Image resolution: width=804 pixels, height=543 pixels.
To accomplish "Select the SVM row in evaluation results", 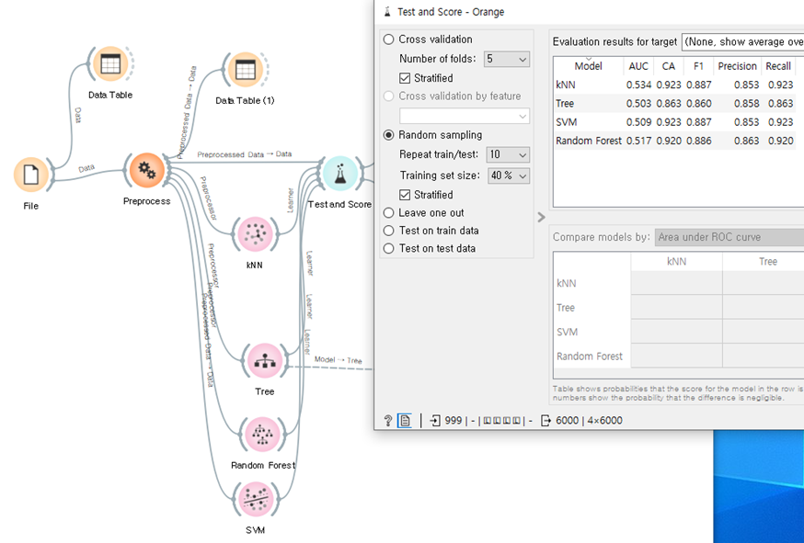I will [x=679, y=122].
